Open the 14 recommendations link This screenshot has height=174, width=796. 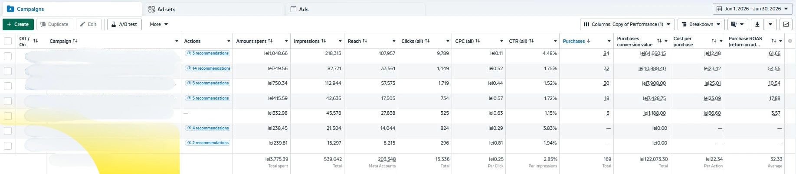(208, 68)
